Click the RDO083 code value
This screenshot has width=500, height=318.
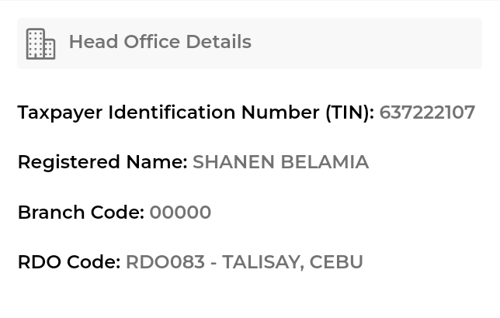(165, 262)
